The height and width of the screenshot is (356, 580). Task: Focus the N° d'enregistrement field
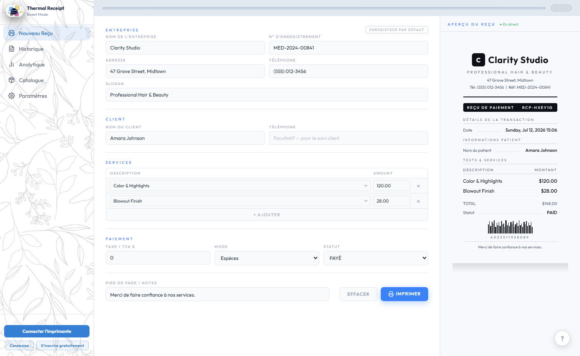(x=349, y=48)
